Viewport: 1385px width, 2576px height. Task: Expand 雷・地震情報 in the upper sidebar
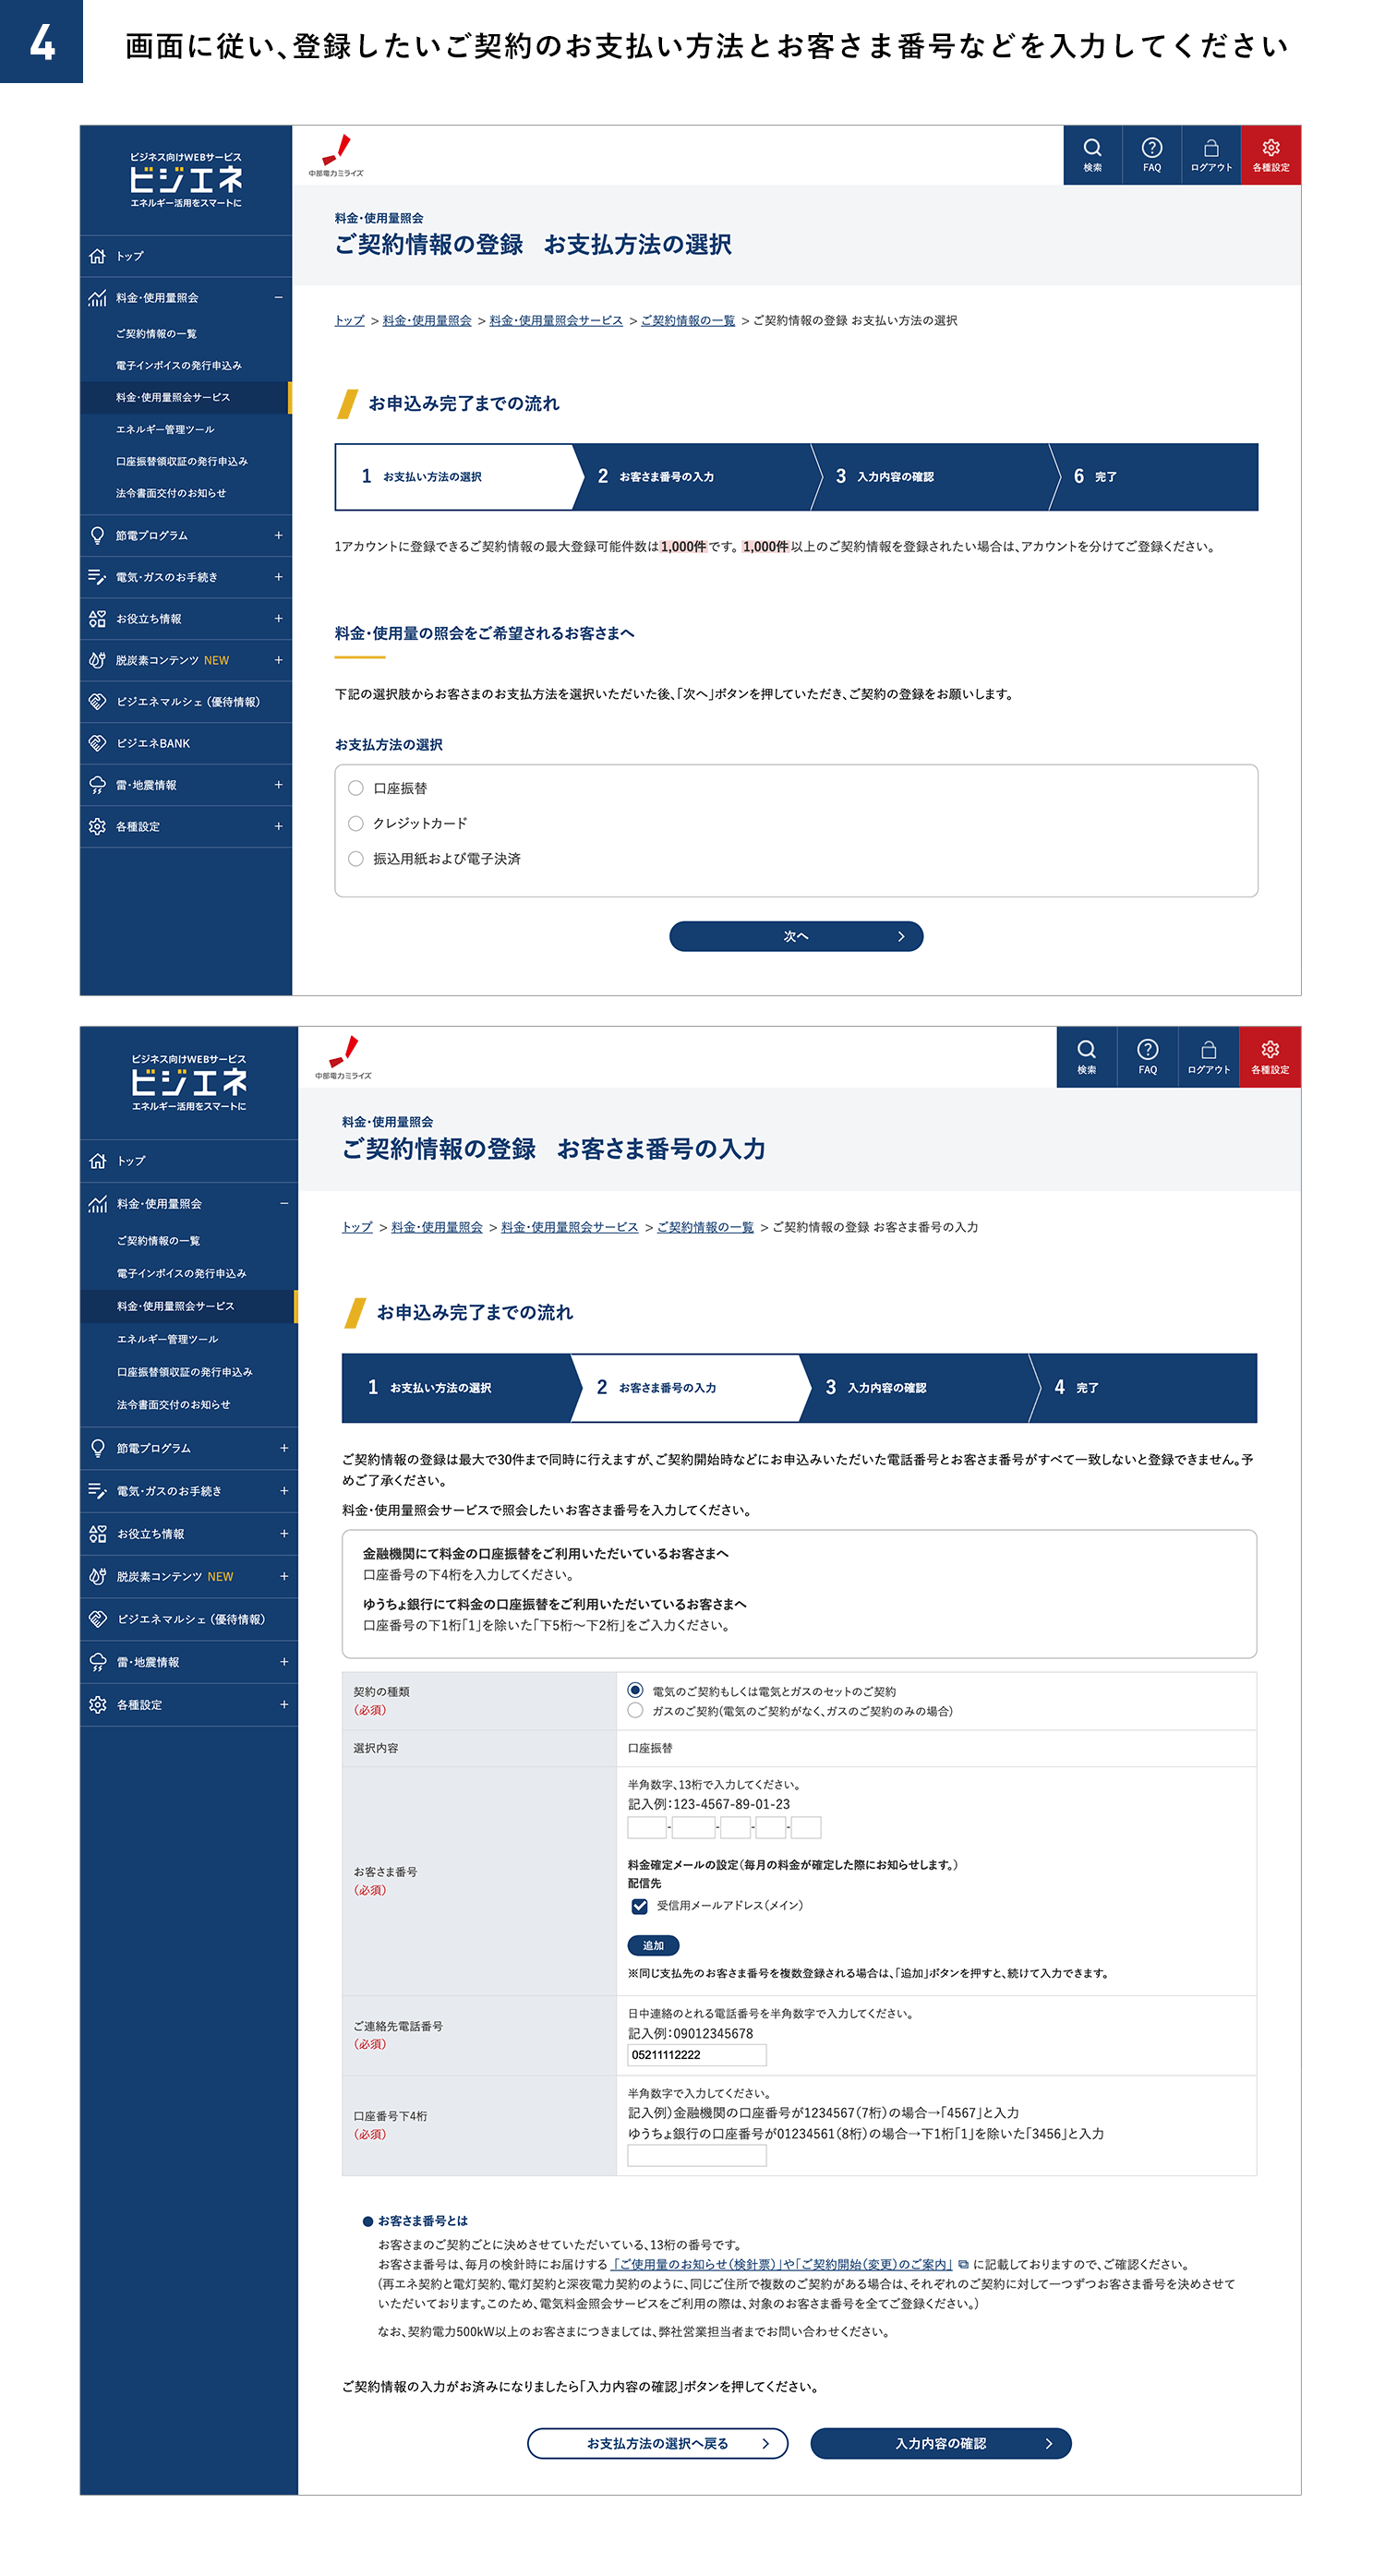(x=186, y=785)
